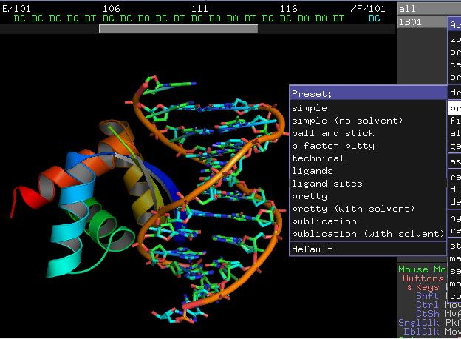
Task: Apply the 'ball and stick' preset
Action: tap(332, 133)
